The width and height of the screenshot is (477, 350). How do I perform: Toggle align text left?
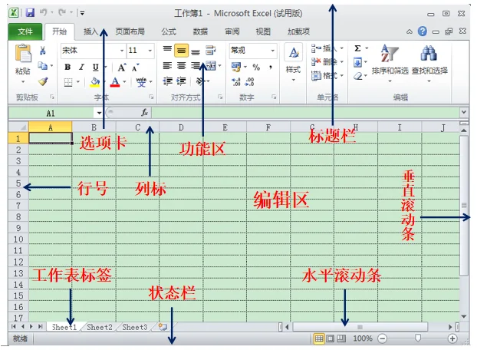coord(167,66)
